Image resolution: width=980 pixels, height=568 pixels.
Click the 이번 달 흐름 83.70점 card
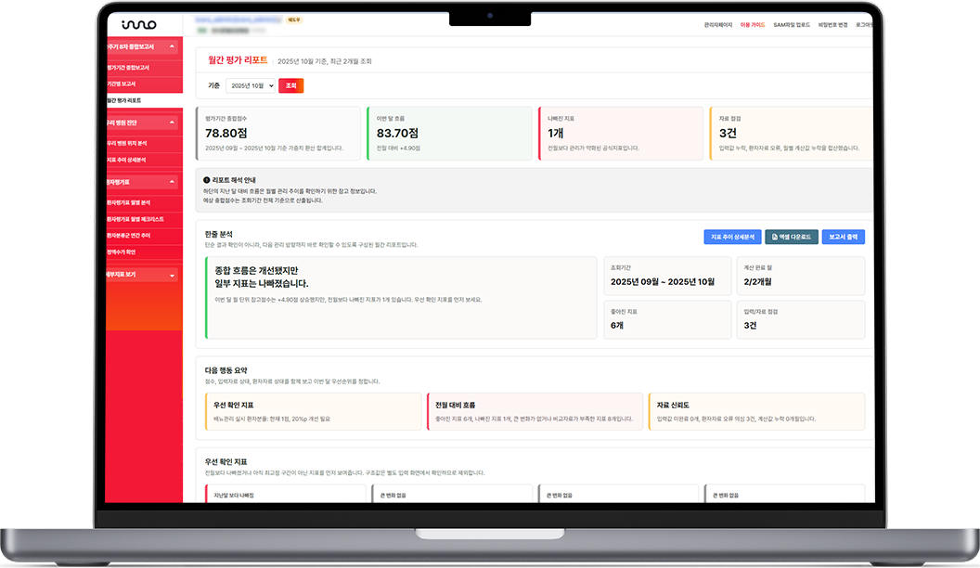point(449,133)
